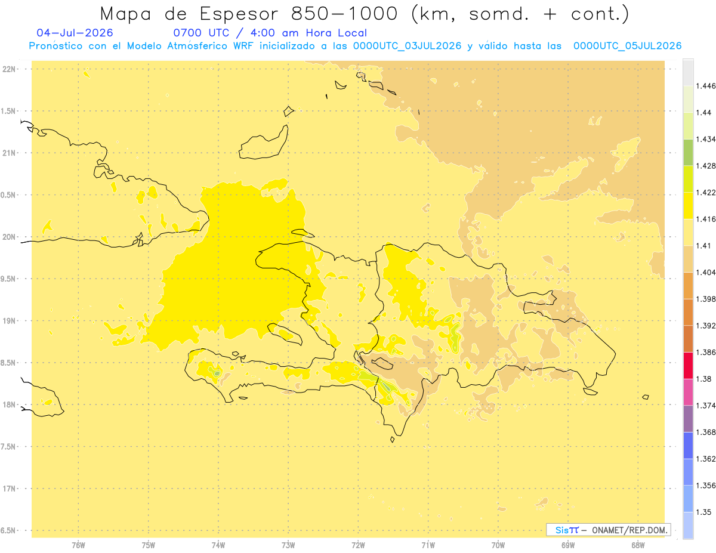
Task: Click the '19N' latitude axis label
Action: (9, 321)
